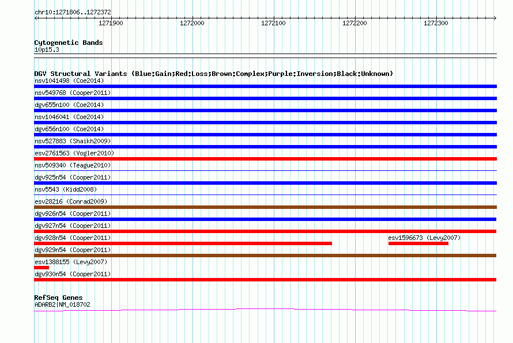
Task: Open the dgv655n100 (Coe2014) variant label
Action: click(69, 105)
